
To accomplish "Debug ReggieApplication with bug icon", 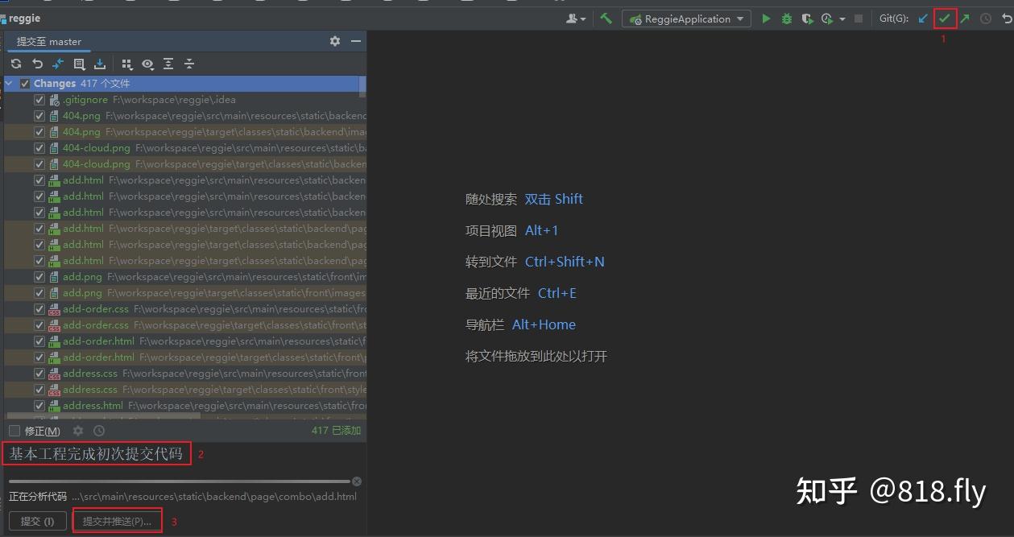I will pos(787,19).
